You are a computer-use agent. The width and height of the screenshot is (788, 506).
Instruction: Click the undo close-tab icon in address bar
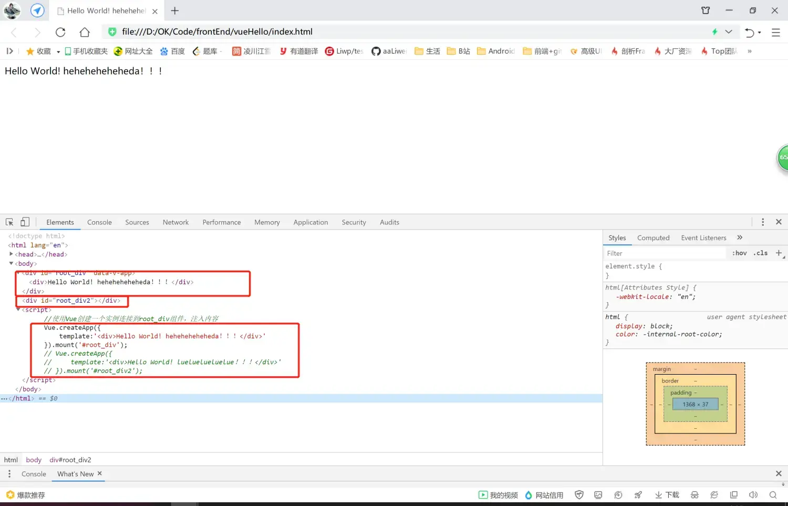click(750, 33)
